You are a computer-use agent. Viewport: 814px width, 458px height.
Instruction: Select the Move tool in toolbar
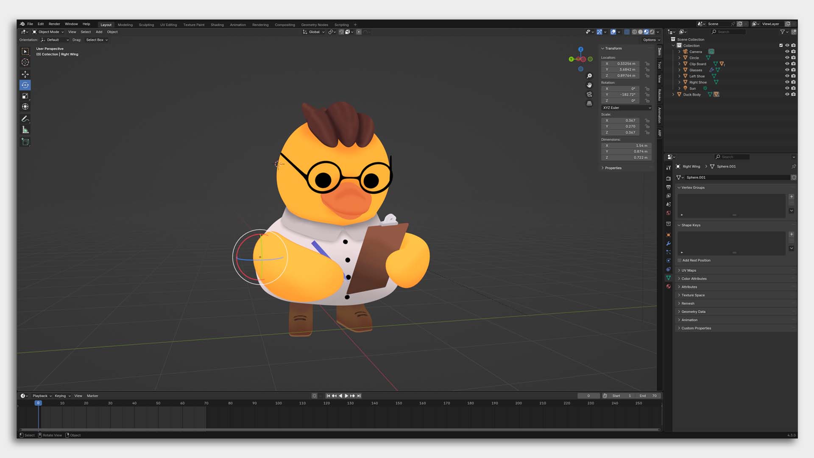[25, 74]
